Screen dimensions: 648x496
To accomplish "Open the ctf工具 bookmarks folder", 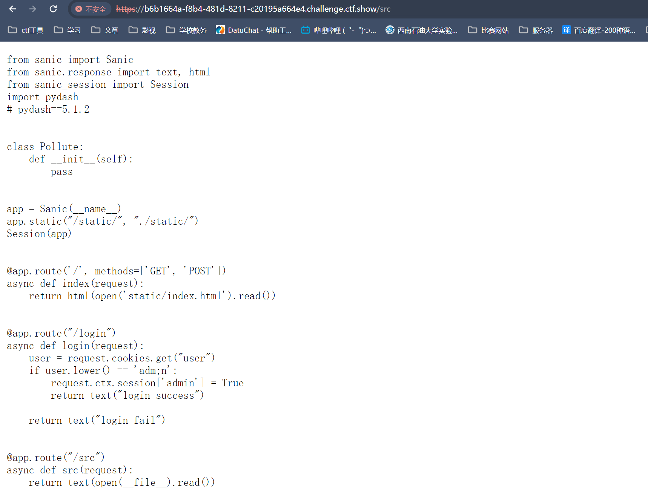I will click(26, 30).
